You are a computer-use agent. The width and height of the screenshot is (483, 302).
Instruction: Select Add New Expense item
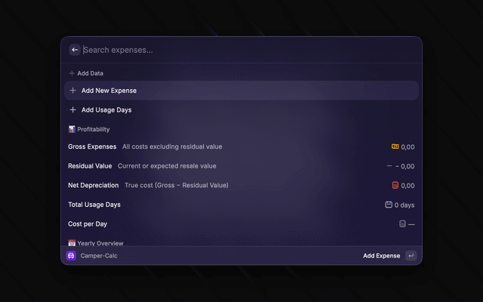pos(241,91)
